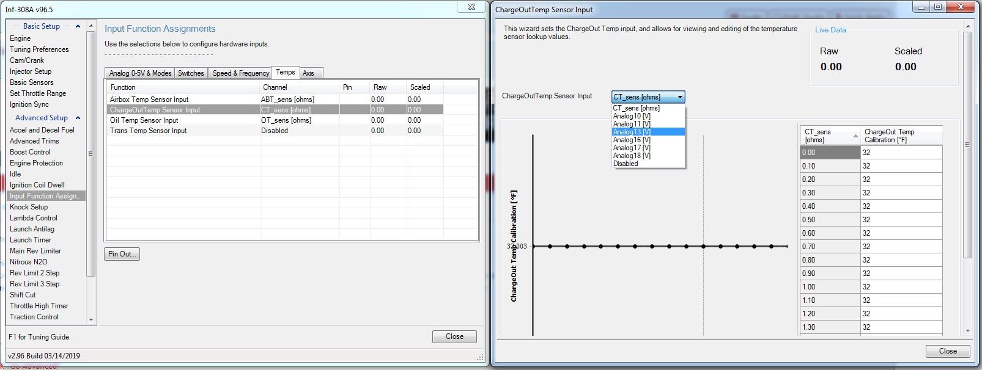Open Boost Control settings
This screenshot has height=370, width=982.
(30, 152)
